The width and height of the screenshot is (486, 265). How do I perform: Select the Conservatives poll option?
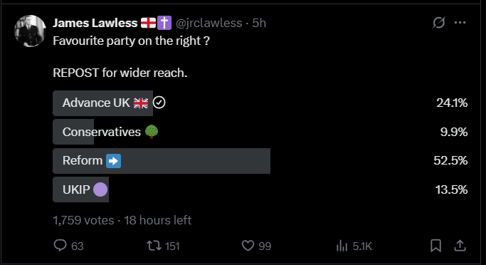tap(260, 132)
